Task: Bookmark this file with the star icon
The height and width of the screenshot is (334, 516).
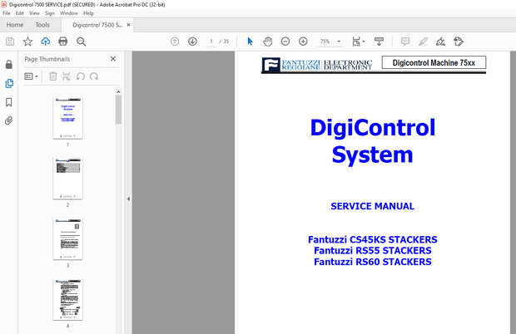Action: click(27, 42)
